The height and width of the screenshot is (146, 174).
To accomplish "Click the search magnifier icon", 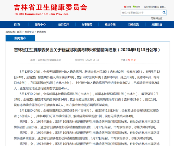I will pos(164,13).
